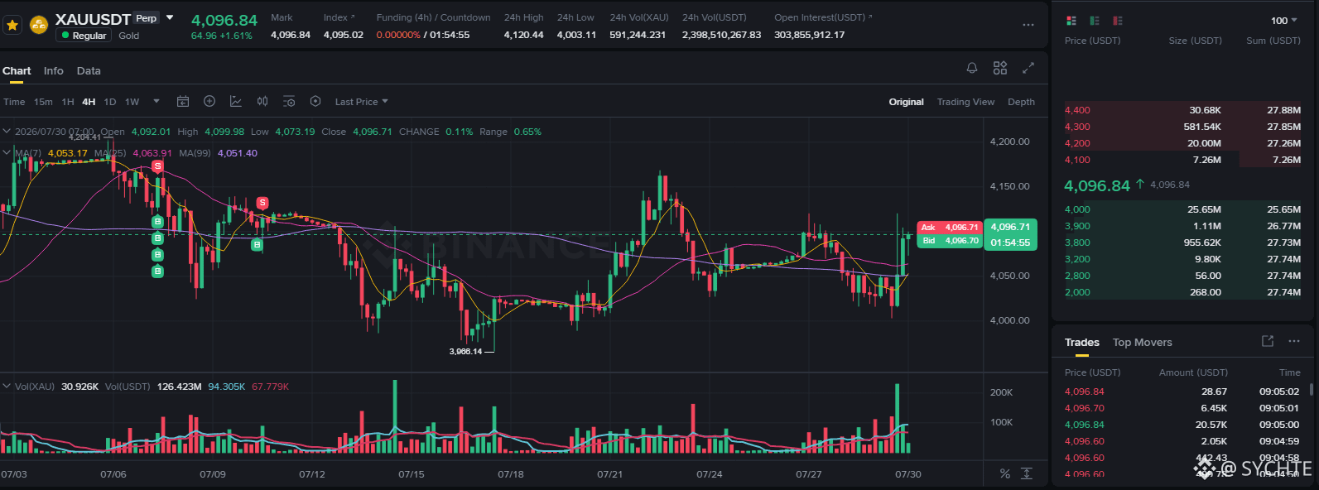This screenshot has height=490, width=1319.
Task: Switch chart to Original view
Action: point(906,102)
